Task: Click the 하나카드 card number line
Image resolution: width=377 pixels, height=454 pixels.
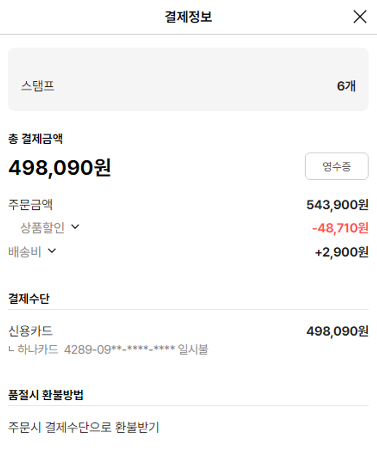Action: 111,349
